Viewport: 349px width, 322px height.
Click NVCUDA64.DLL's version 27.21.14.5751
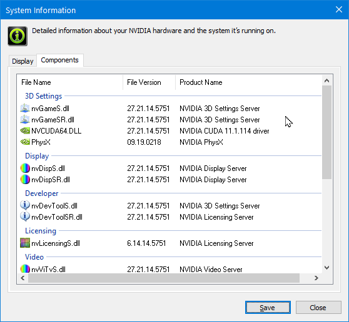click(x=148, y=131)
